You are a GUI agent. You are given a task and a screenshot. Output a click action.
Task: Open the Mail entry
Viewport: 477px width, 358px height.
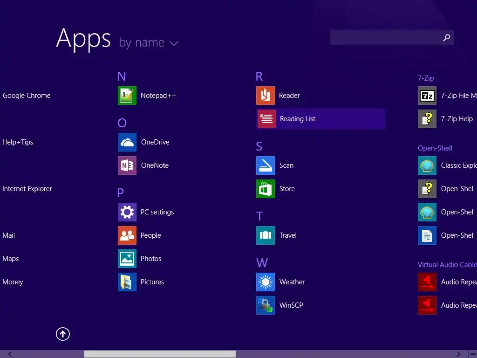(x=8, y=235)
